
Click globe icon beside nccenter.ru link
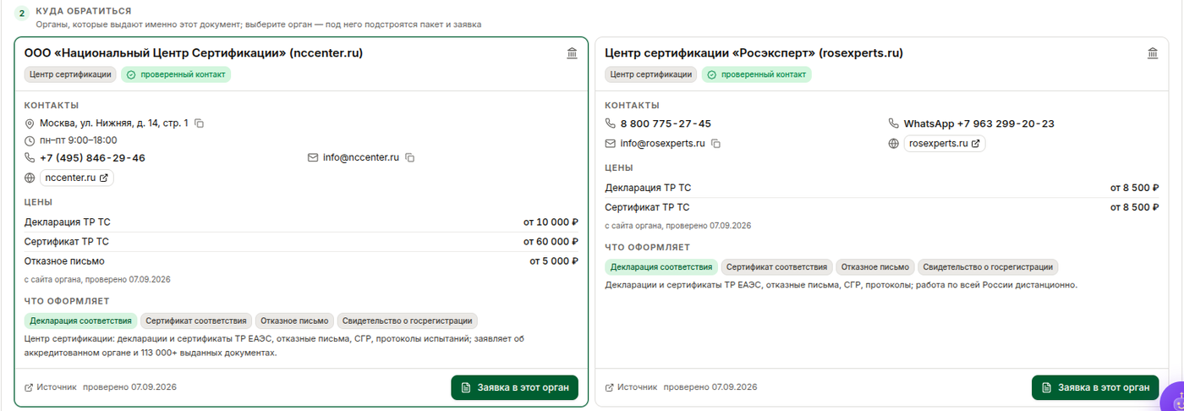(x=30, y=178)
